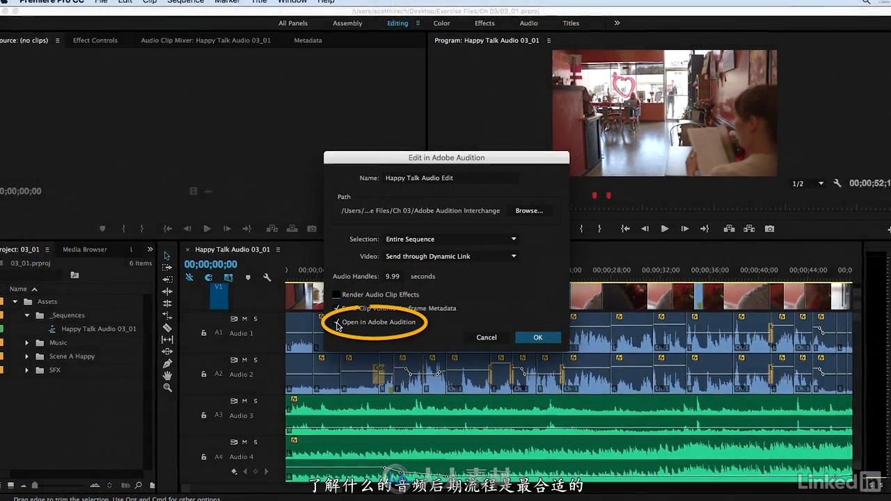
Task: Select the Track Select Backward tool
Action: (167, 279)
